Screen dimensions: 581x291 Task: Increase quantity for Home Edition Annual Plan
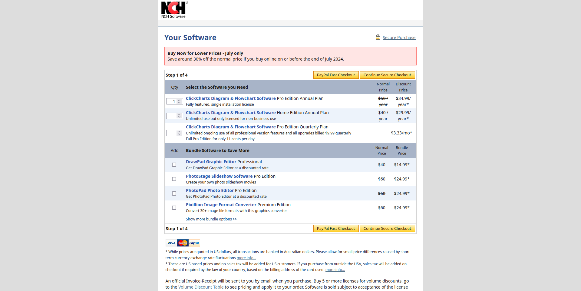[179, 114]
